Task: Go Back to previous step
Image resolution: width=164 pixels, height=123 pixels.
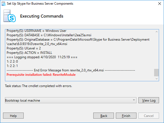Action: [x=103, y=116]
